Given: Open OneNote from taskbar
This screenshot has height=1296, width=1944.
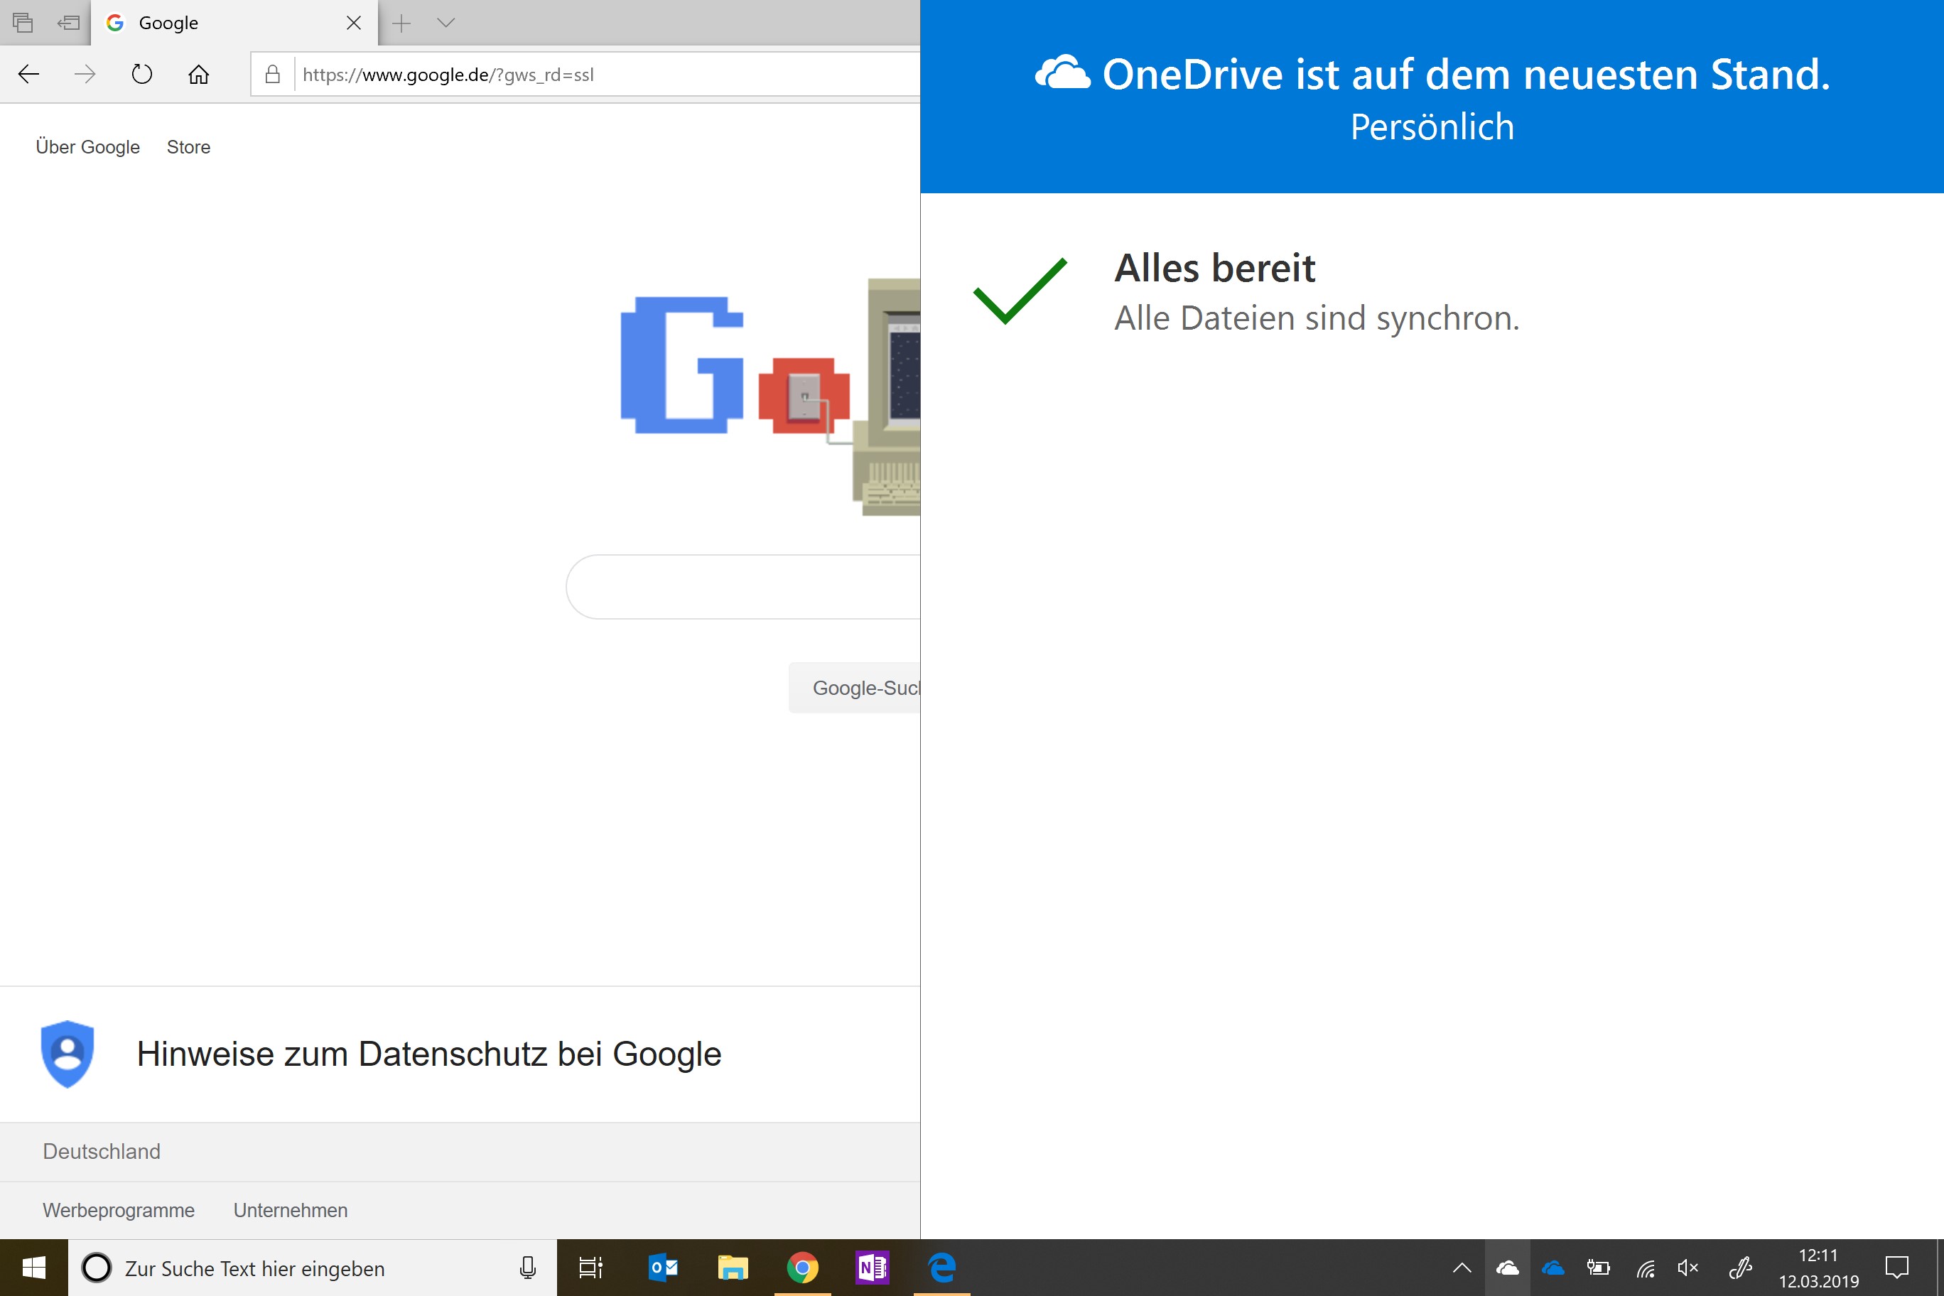Looking at the screenshot, I should 872,1267.
